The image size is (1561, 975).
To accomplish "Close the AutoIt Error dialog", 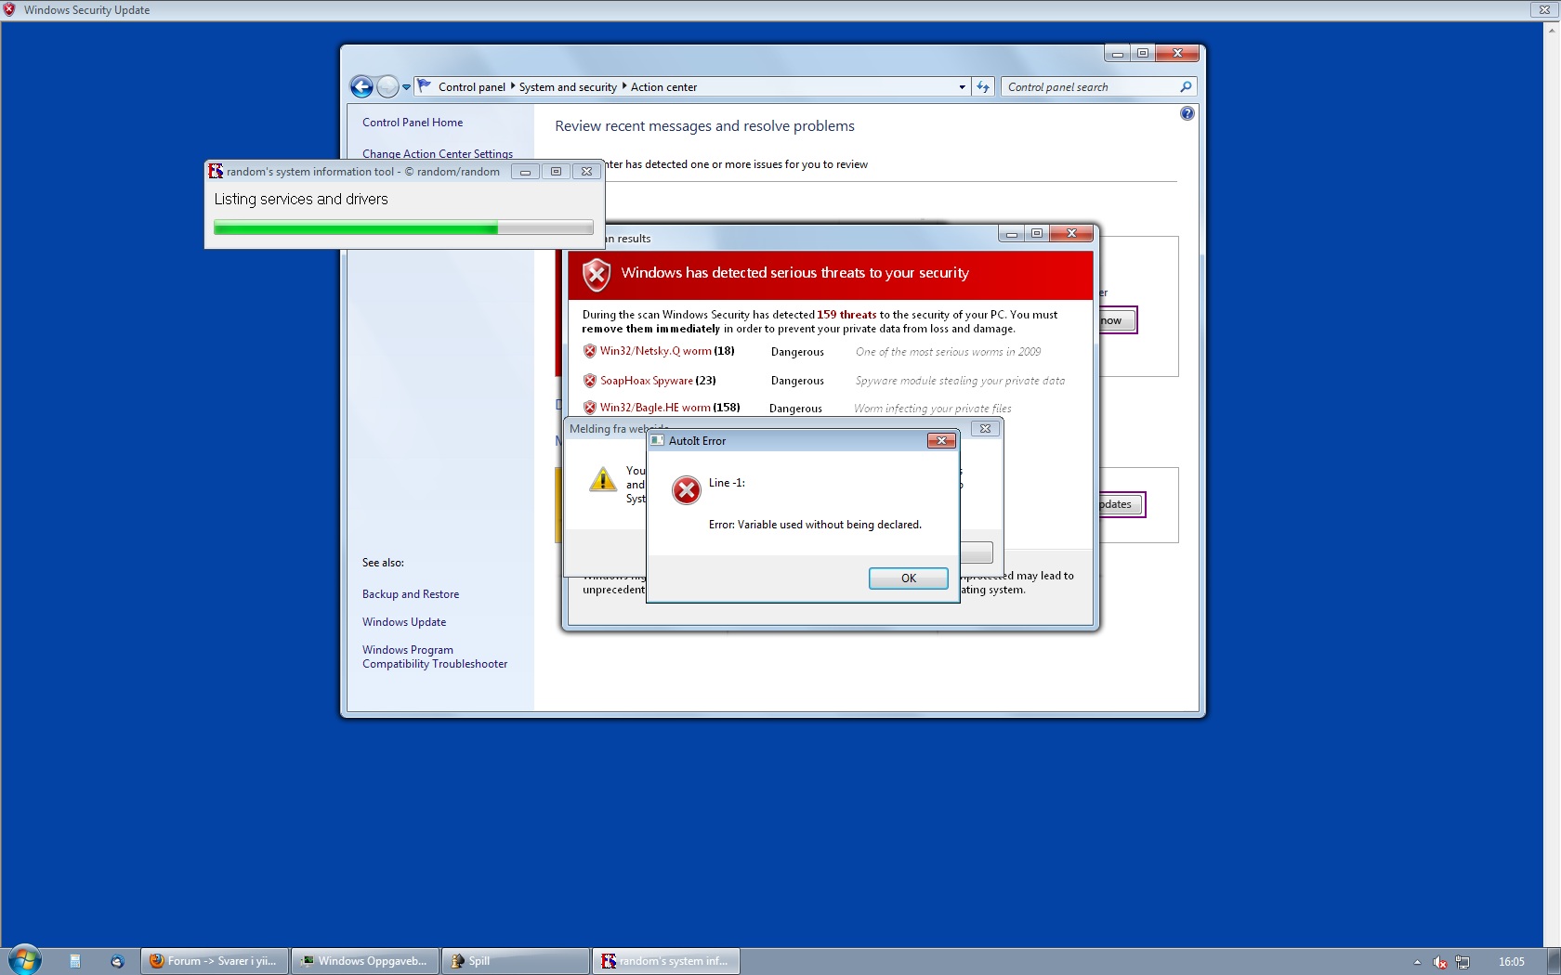I will pos(941,441).
